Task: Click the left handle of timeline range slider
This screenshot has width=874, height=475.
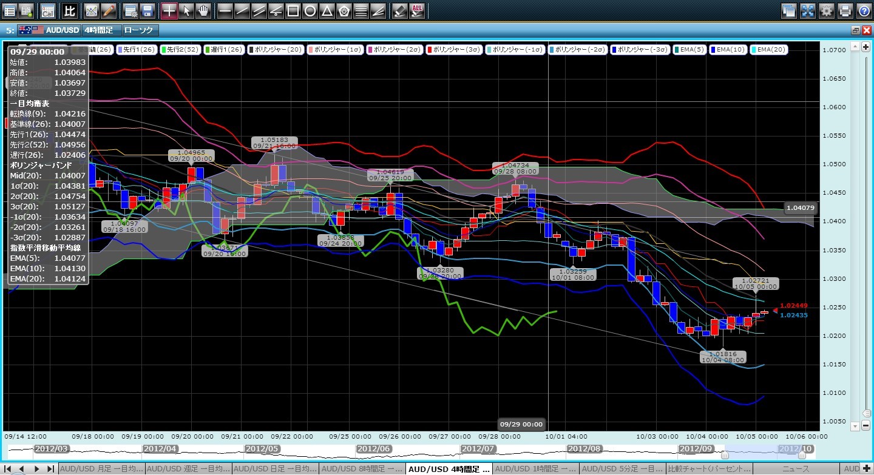Action: (724, 454)
